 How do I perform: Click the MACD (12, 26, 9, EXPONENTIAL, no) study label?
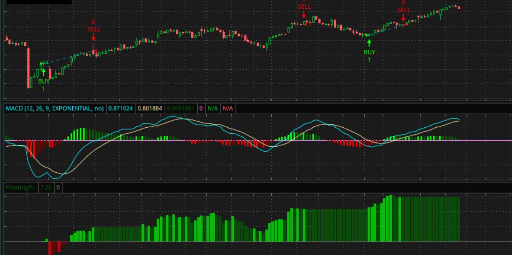tap(55, 108)
